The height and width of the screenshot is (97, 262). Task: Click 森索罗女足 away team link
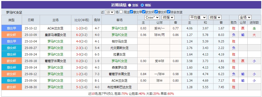[x=119, y=68]
